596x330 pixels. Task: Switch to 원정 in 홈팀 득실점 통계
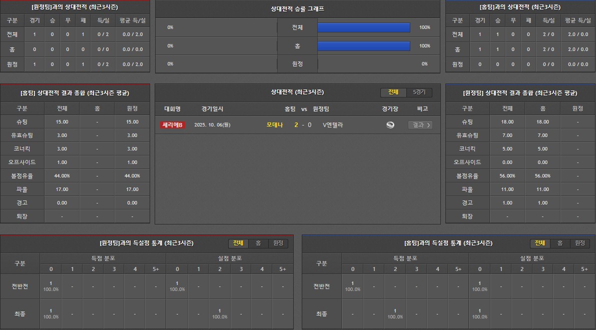579,243
